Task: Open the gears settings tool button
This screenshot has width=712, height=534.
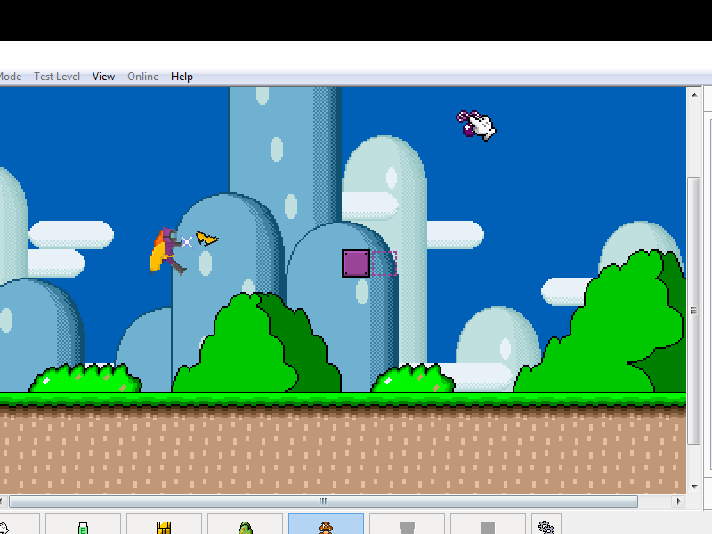Action: 546,523
